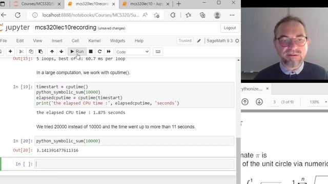
Task: Open the Help menu
Action: click(x=139, y=41)
